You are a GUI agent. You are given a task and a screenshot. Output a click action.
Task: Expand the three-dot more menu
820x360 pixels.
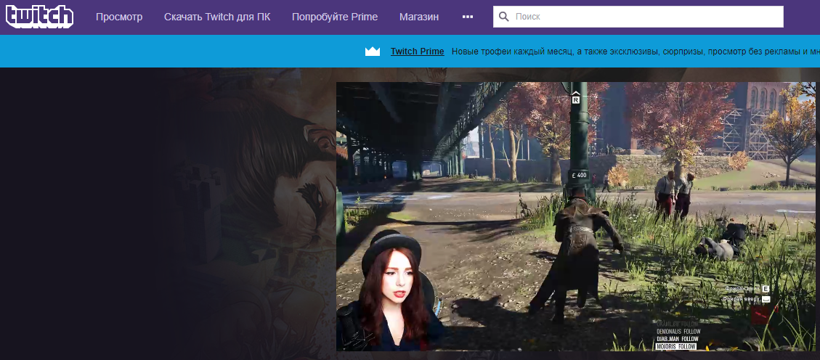pos(468,17)
